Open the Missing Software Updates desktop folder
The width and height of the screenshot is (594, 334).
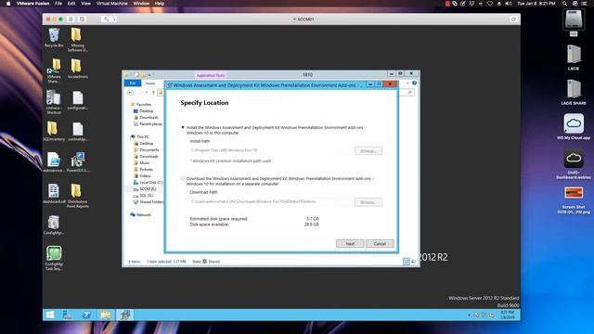77,39
